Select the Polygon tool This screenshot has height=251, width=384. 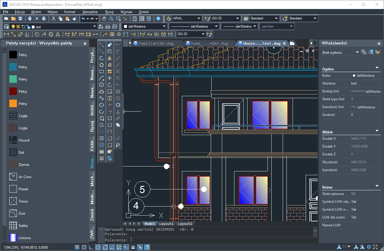pyautogui.click(x=102, y=65)
